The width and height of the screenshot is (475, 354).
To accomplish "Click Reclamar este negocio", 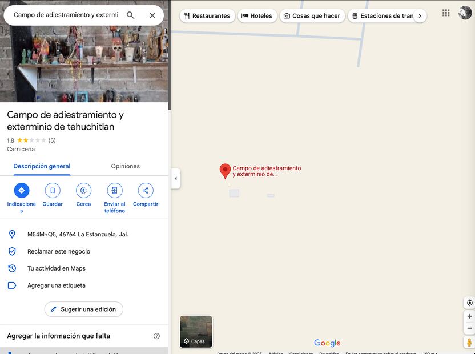I will pos(59,251).
